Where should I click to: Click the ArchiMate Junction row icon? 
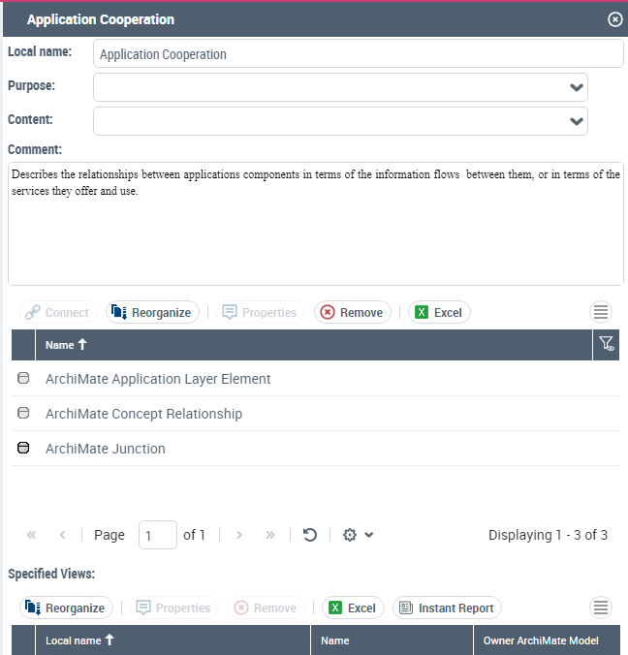pos(24,449)
